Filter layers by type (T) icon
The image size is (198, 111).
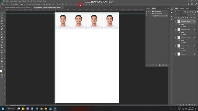coord(190,12)
